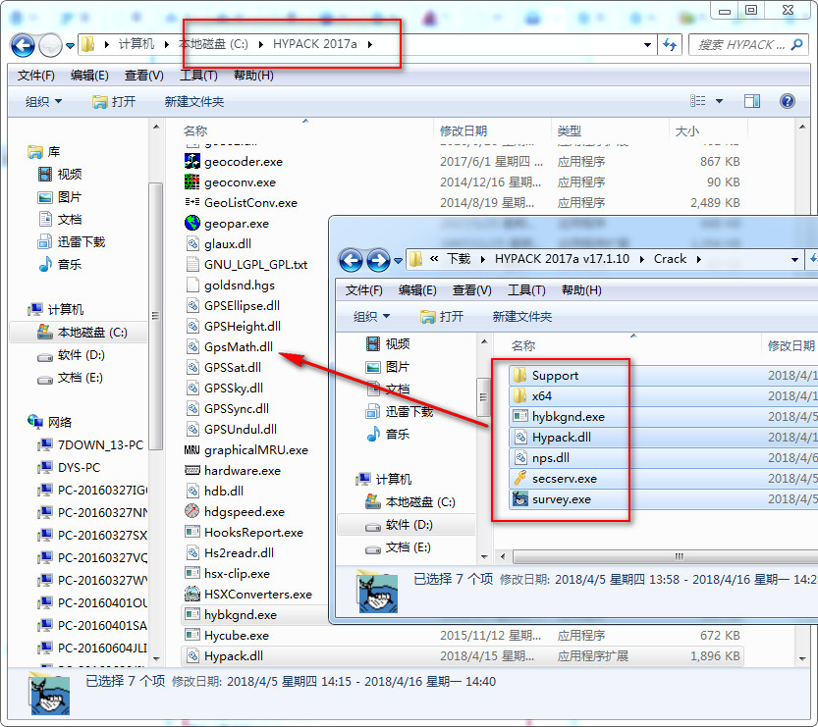Click the graphicalMRU.exe MRU icon
Screen dimensions: 818x727
click(192, 449)
